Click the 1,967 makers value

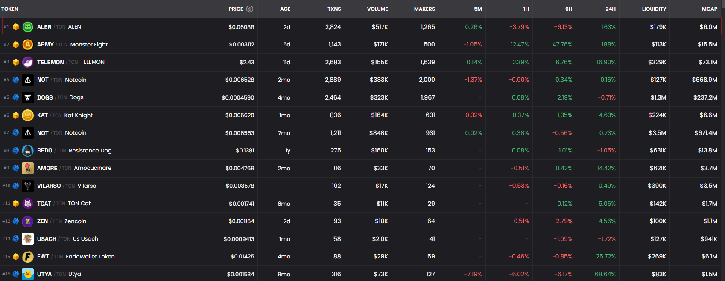pos(428,97)
